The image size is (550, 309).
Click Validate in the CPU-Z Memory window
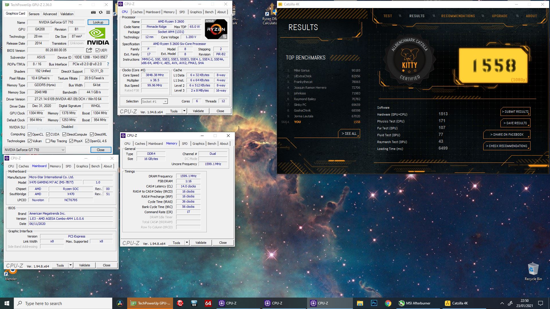[201, 243]
